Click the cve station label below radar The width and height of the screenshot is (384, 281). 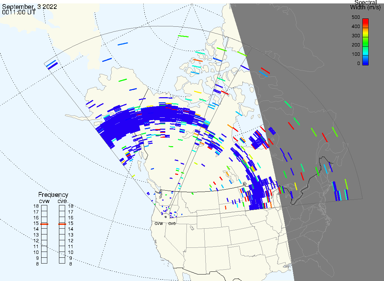click(172, 223)
